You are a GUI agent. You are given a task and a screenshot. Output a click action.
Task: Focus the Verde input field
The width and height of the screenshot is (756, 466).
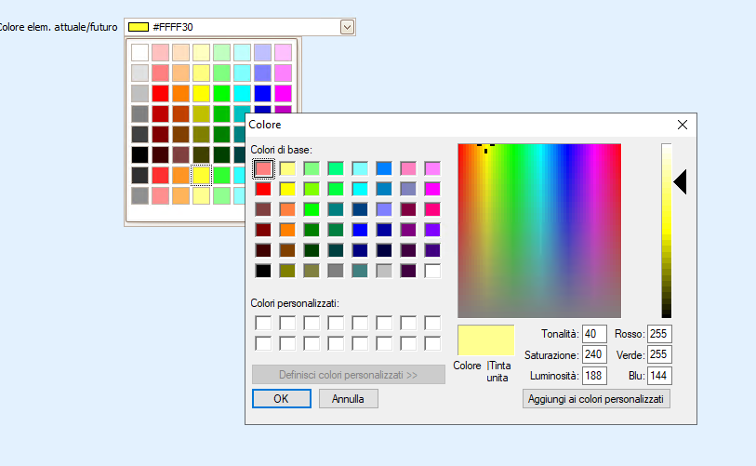659,355
